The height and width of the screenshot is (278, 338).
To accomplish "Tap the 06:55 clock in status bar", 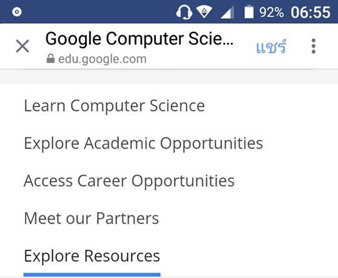I will pyautogui.click(x=310, y=12).
